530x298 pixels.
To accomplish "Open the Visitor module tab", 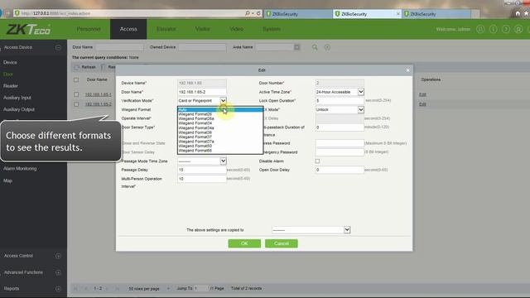I will tap(202, 29).
